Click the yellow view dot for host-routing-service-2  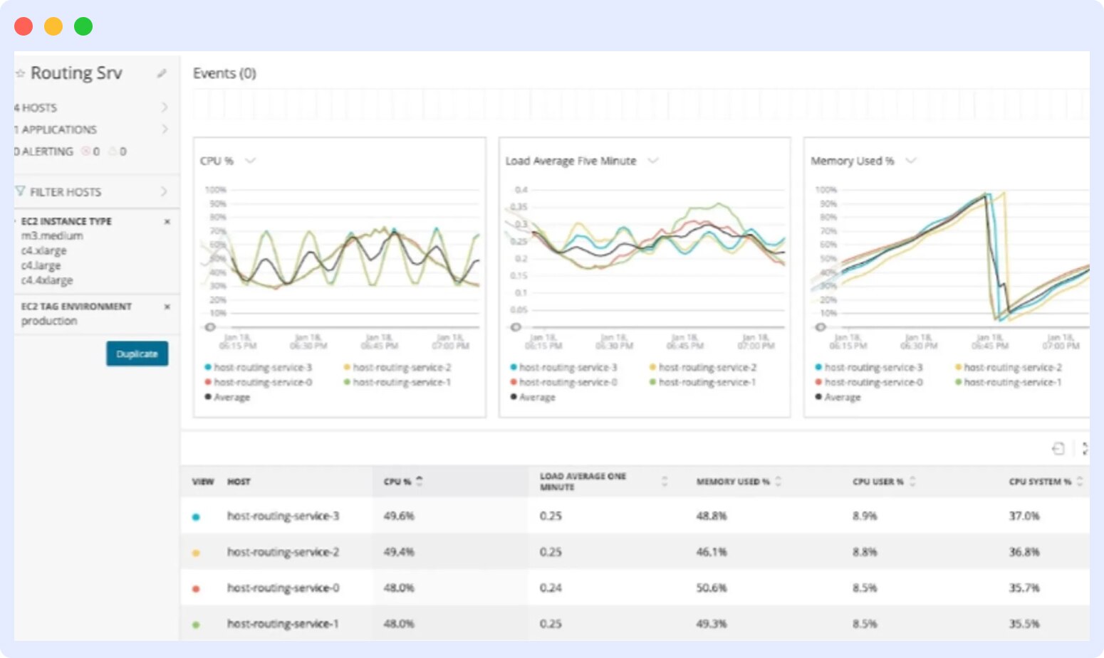196,552
